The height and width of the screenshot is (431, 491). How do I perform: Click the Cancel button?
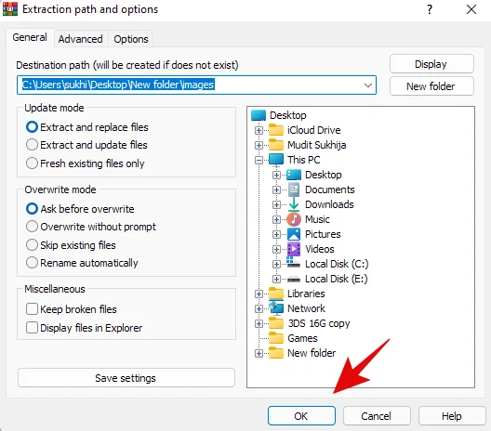[x=377, y=416]
